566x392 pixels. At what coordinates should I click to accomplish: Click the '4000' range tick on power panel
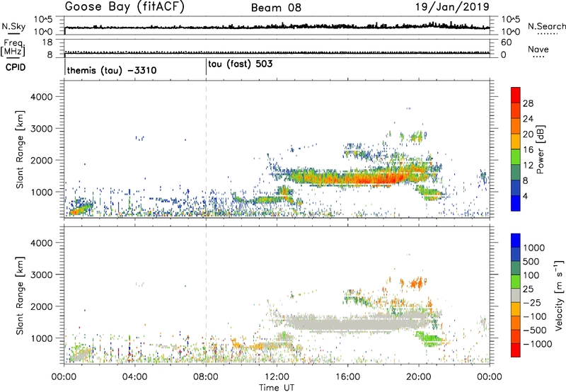[41, 97]
